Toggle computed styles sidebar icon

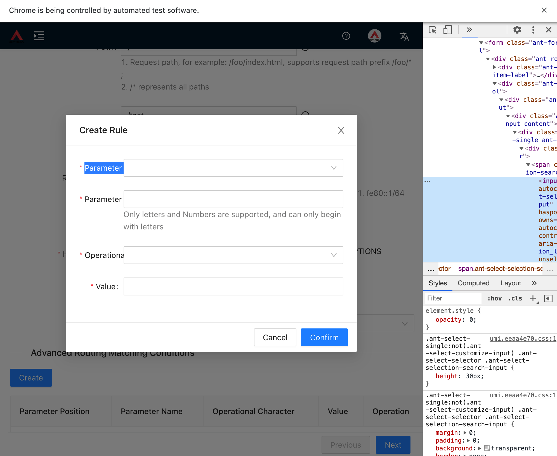pyautogui.click(x=548, y=298)
